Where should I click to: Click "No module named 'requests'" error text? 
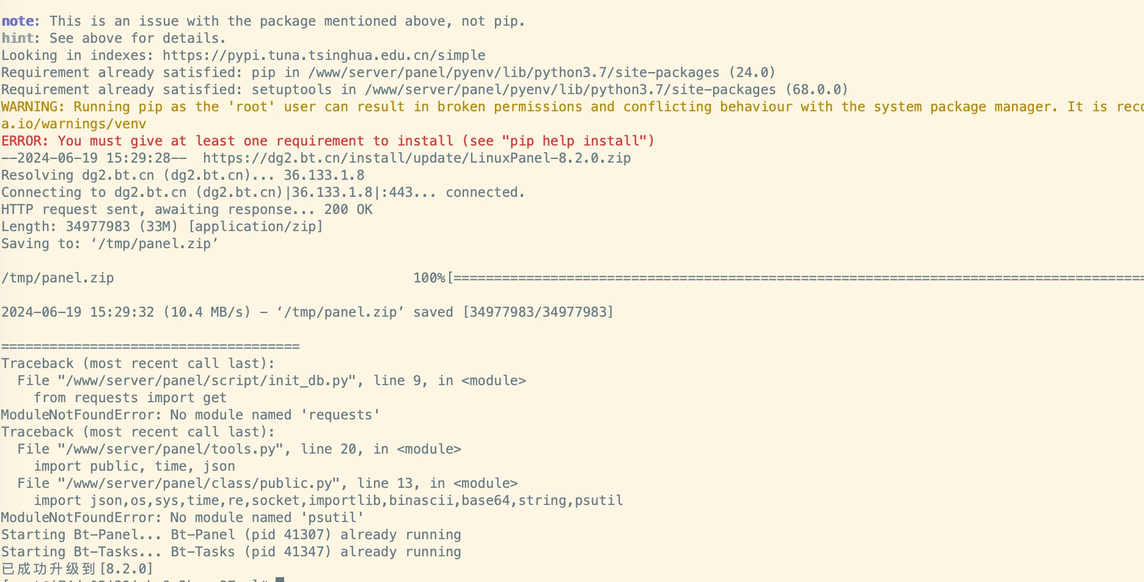click(275, 415)
